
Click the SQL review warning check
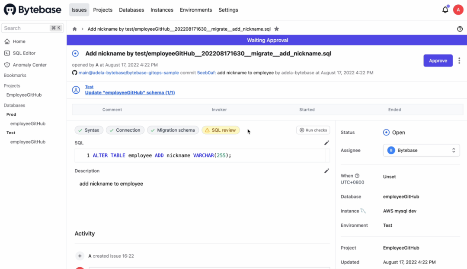coord(221,130)
